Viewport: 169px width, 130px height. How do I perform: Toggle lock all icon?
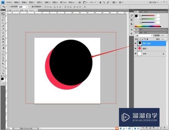[x=147, y=39]
